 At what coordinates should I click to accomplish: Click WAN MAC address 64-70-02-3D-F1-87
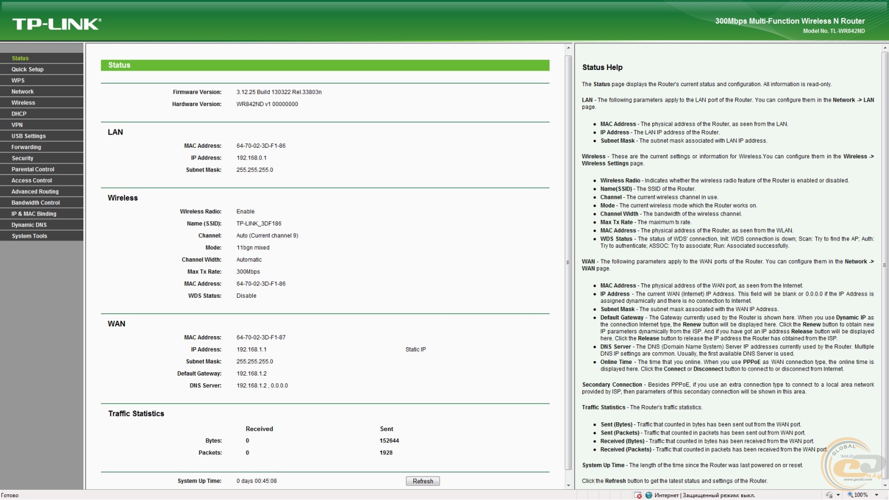click(261, 338)
